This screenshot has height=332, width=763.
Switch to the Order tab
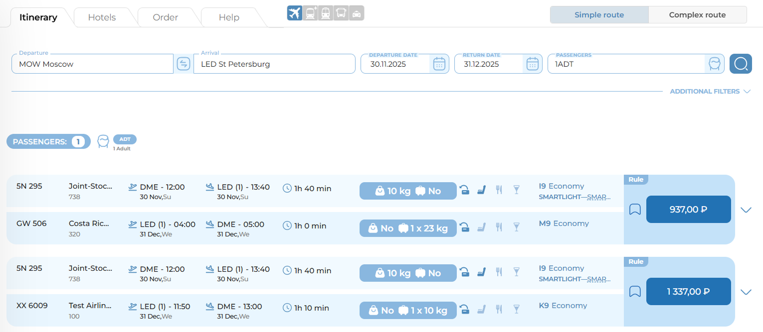pos(166,17)
